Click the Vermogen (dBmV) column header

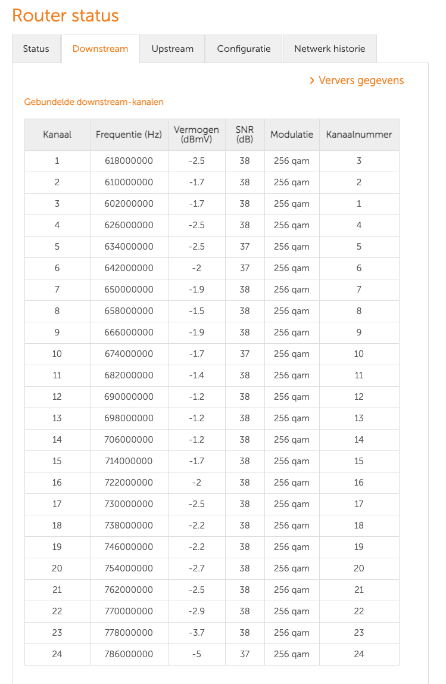coord(197,135)
